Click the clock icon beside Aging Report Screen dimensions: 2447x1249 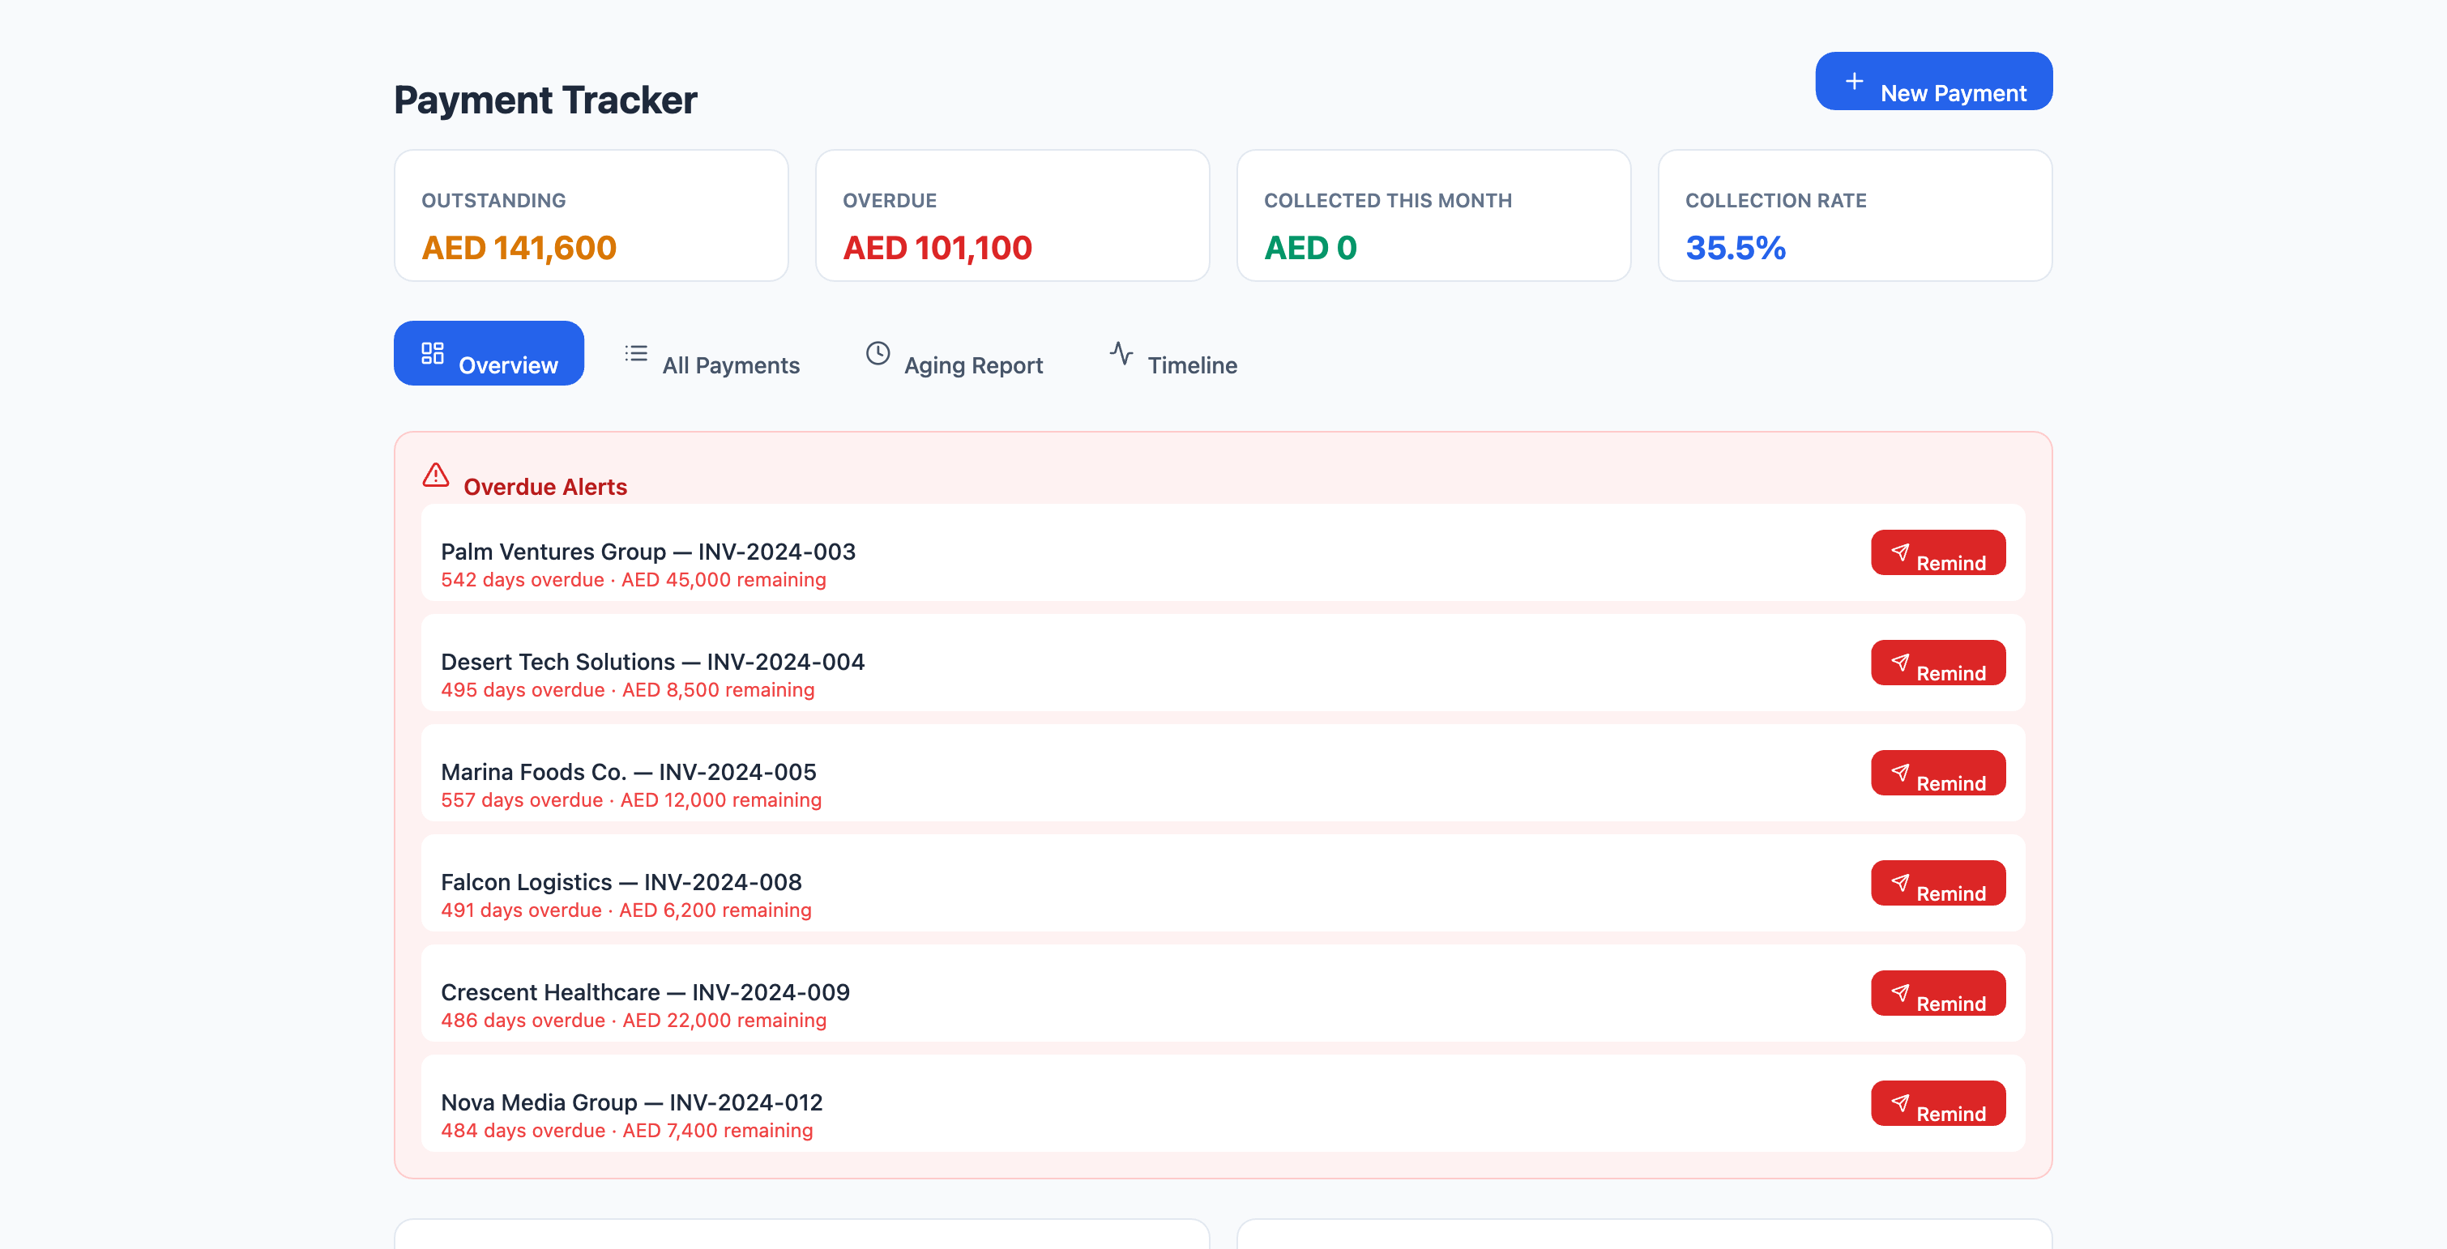pos(878,353)
